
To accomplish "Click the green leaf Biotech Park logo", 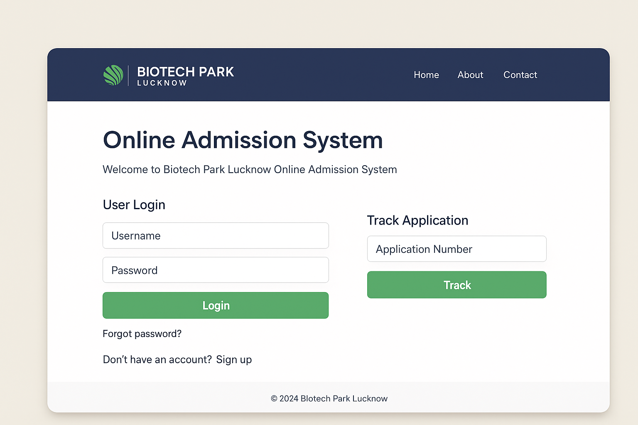I will coord(113,75).
